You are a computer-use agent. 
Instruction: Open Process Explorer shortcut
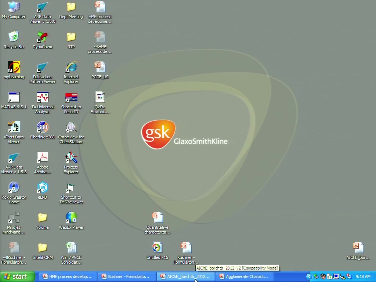pos(71,163)
